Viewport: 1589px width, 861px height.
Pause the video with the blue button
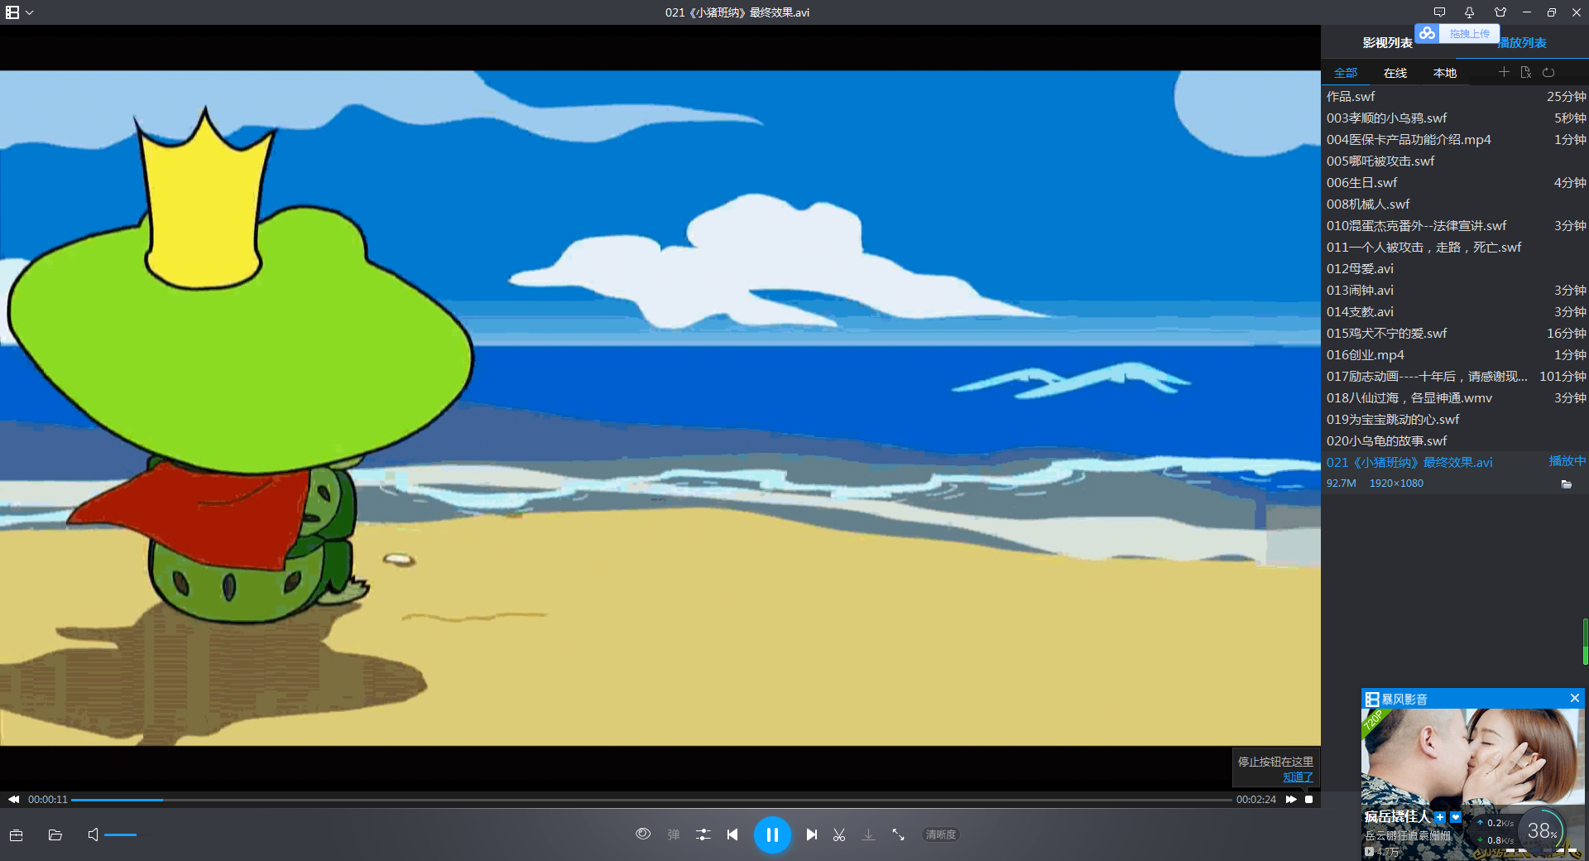pyautogui.click(x=772, y=835)
